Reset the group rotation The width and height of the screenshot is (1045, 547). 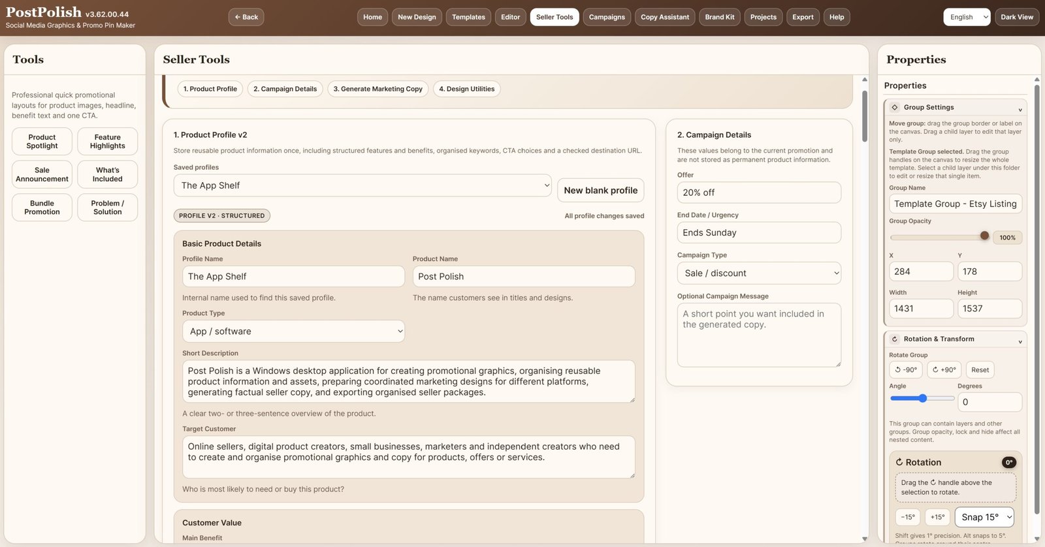(x=980, y=369)
